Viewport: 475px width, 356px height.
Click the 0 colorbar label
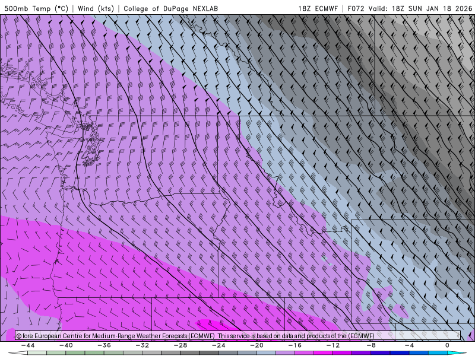point(447,345)
